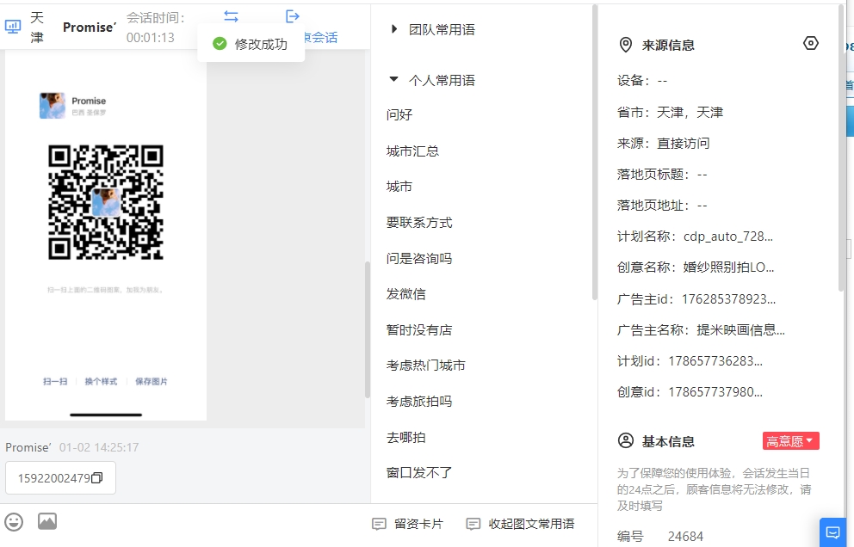
Task: Click the 编号 value 24684
Action: point(685,536)
